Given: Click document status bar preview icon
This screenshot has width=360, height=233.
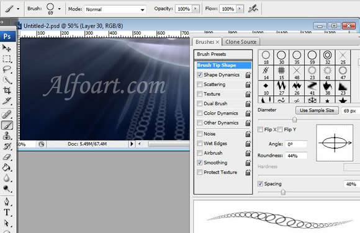Looking at the screenshot, I should [42, 144].
